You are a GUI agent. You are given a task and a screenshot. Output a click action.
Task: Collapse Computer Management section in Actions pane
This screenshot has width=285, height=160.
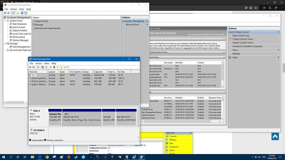pos(147,21)
